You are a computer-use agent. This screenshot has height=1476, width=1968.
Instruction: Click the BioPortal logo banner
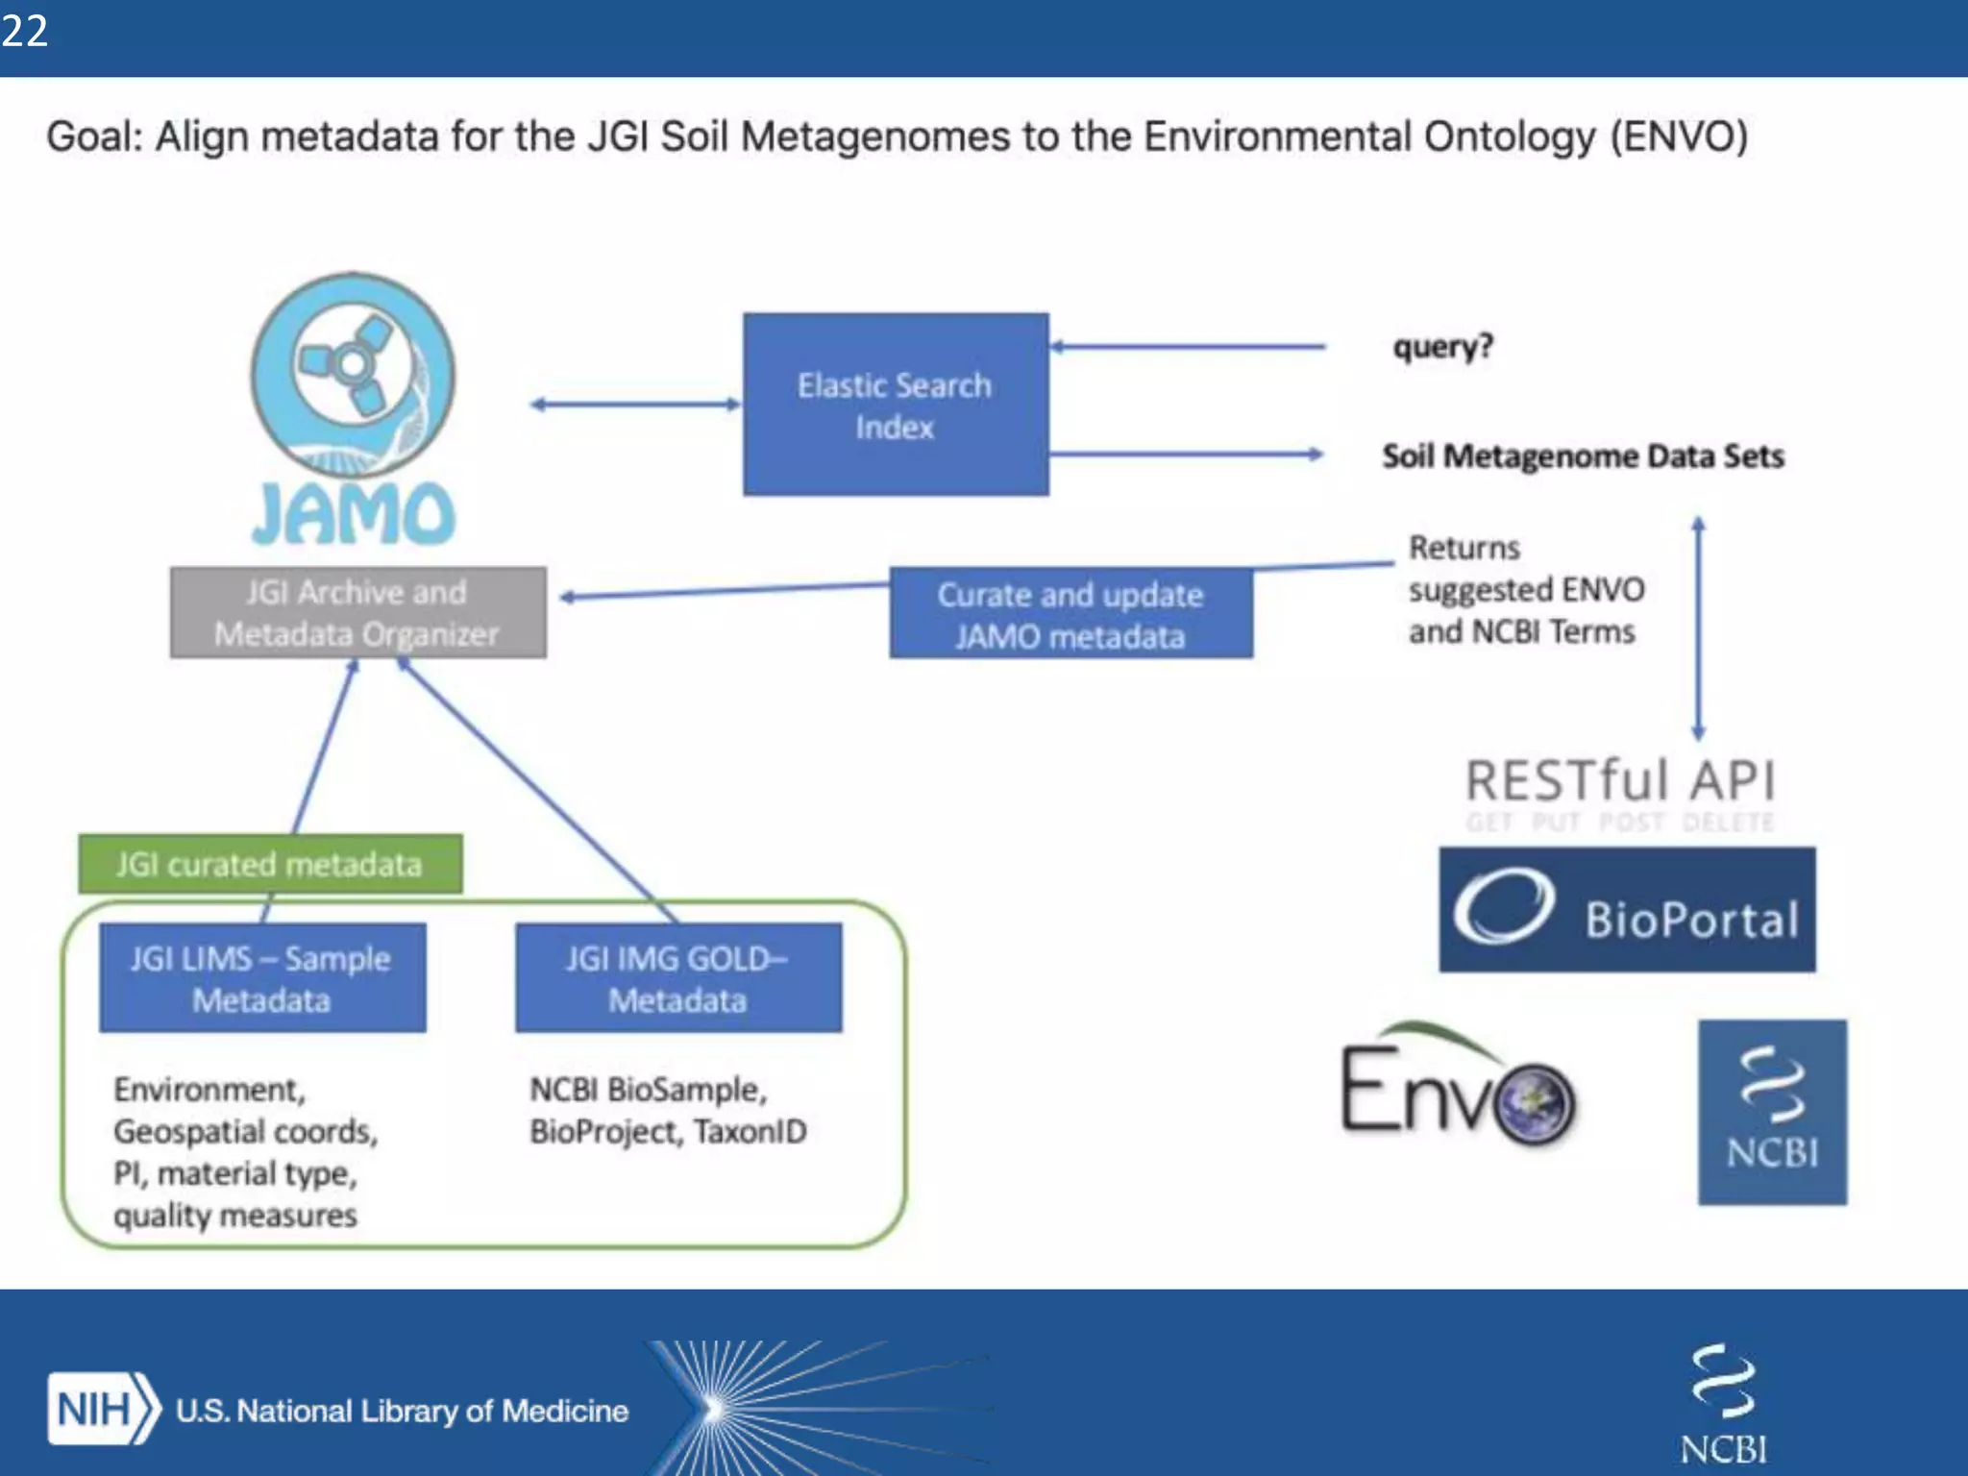[x=1627, y=909]
